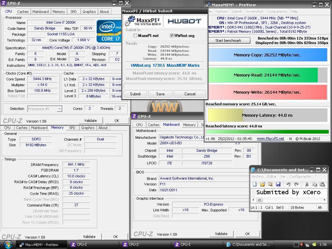Click the Submitted by xCero text
This screenshot has height=249, width=332.
(x=288, y=192)
